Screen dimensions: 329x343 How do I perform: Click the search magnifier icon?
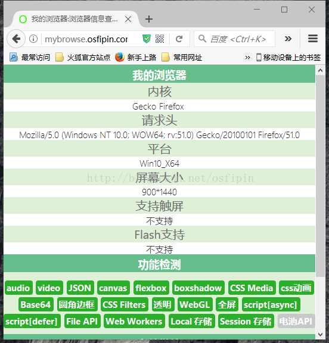[x=202, y=39]
